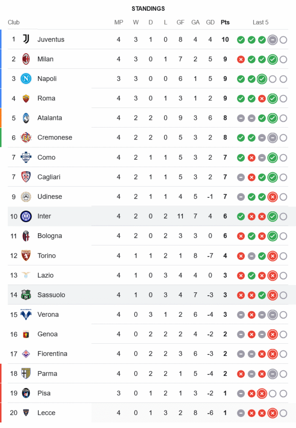This screenshot has height=428, width=296.
Task: Click the Milan club crest icon
Action: [26, 59]
